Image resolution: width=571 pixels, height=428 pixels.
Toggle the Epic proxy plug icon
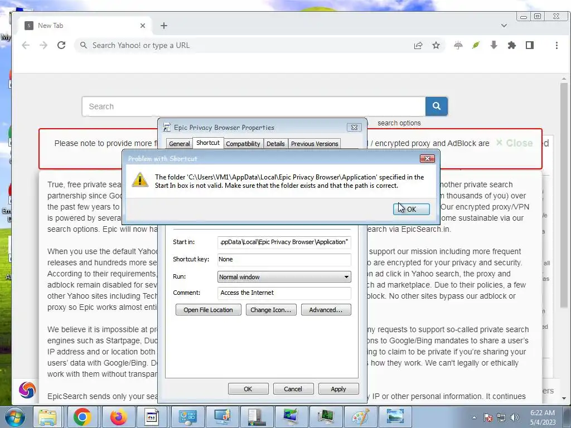pos(476,45)
